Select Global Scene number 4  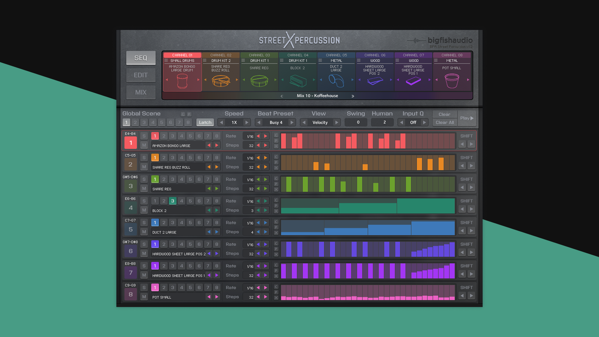pos(153,122)
